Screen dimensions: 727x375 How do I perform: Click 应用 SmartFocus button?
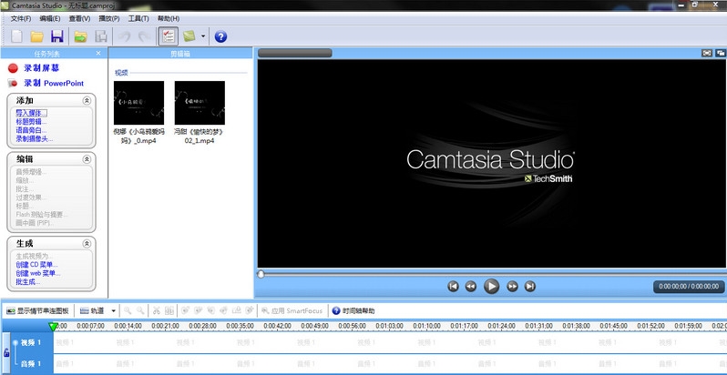(x=292, y=311)
